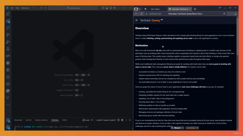This screenshot has height=136, width=243.
Task: Open the browser menu dots
Action: (230, 14)
